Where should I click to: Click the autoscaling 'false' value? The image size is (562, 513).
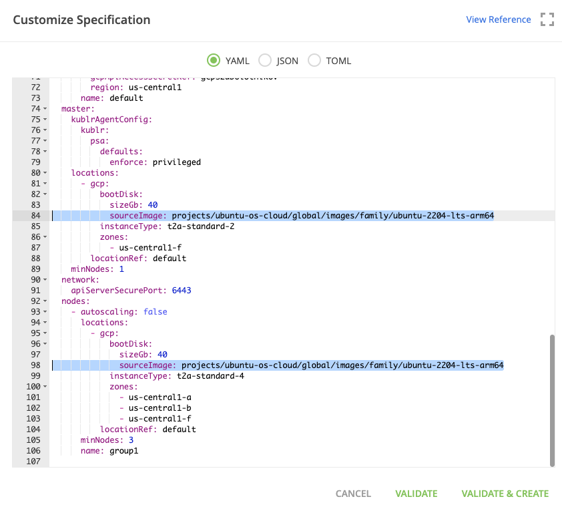(x=156, y=312)
